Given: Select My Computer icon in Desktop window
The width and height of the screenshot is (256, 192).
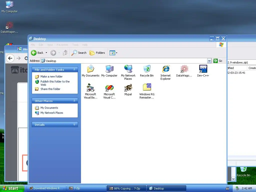Looking at the screenshot, I should point(109,71).
